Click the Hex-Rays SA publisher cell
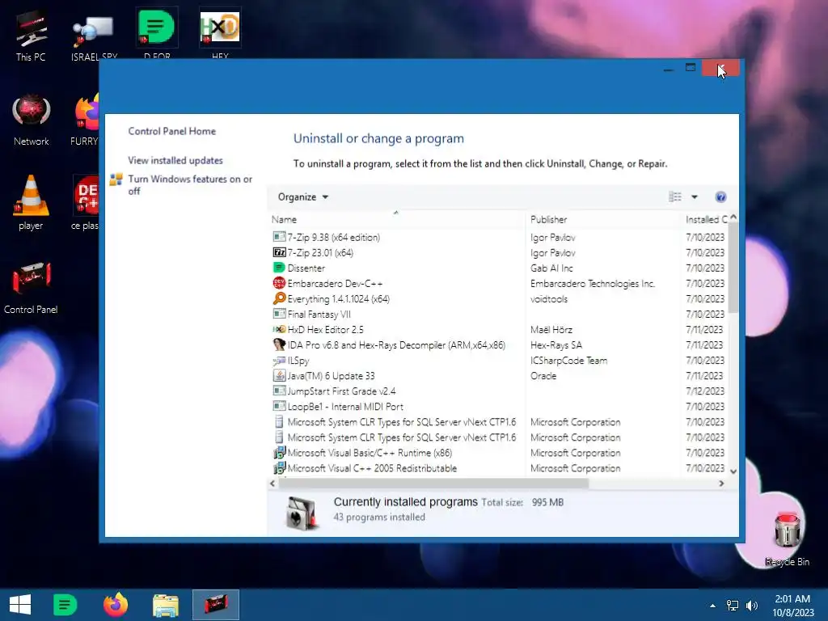The width and height of the screenshot is (828, 621). (556, 345)
